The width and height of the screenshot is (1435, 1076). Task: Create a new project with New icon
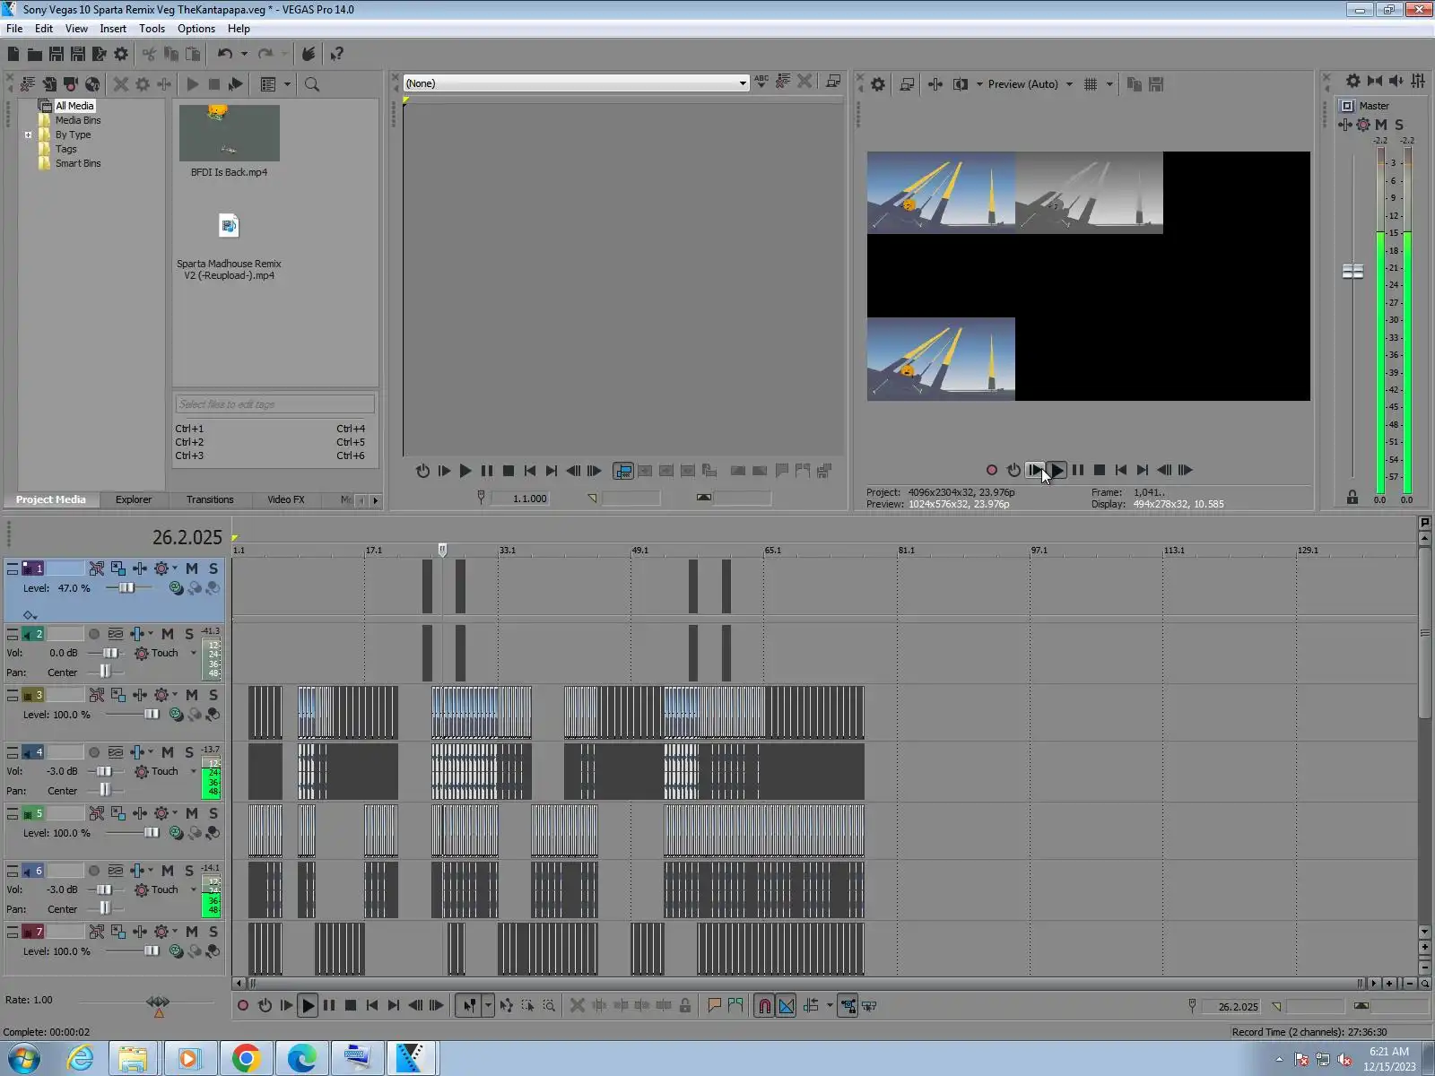13,55
